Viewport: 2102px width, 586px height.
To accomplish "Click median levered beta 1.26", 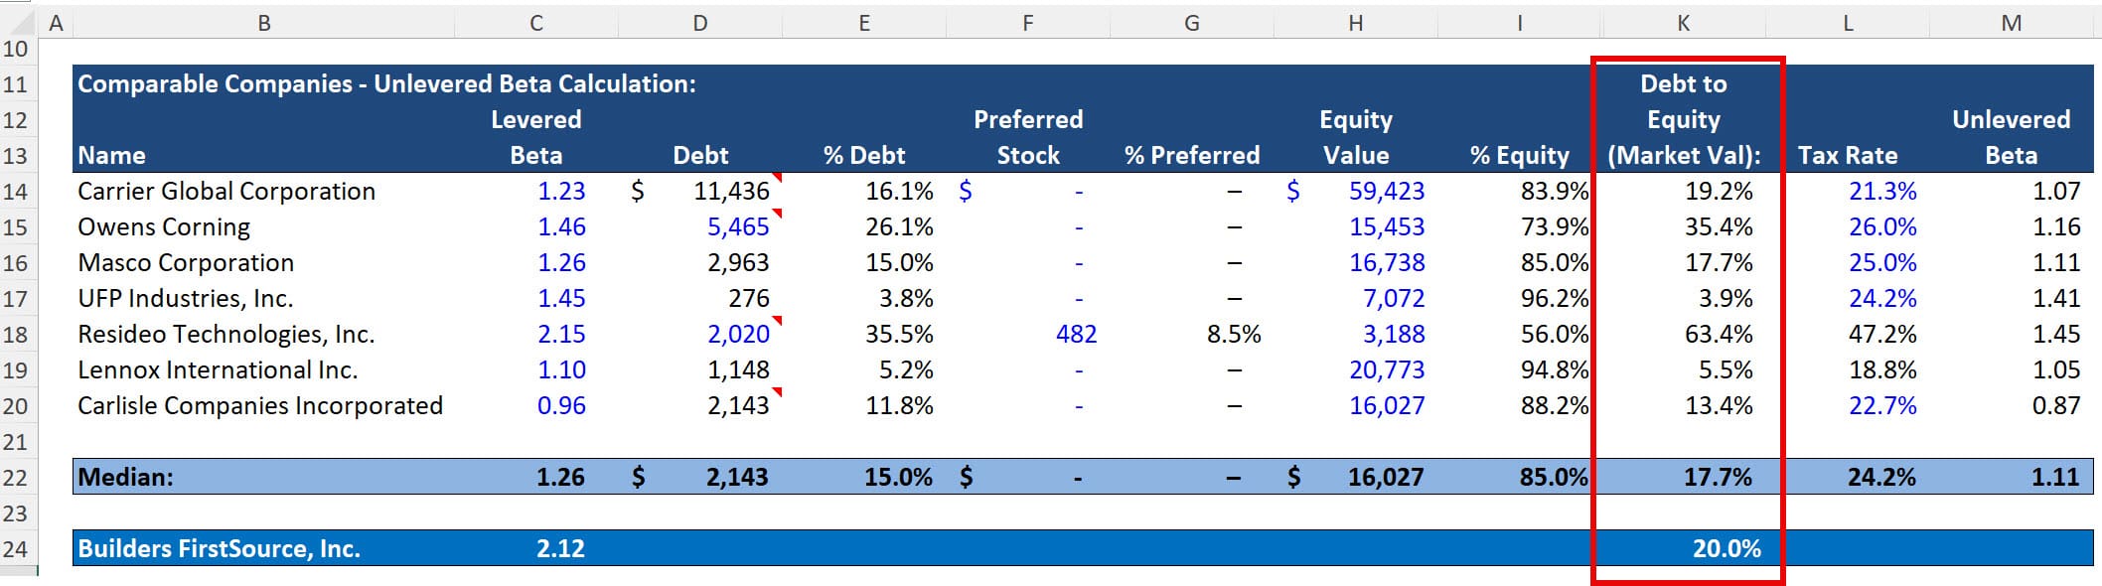I will (x=560, y=477).
